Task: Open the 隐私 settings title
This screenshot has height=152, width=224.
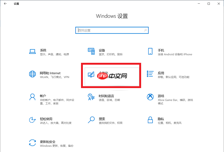Action: (x=161, y=119)
